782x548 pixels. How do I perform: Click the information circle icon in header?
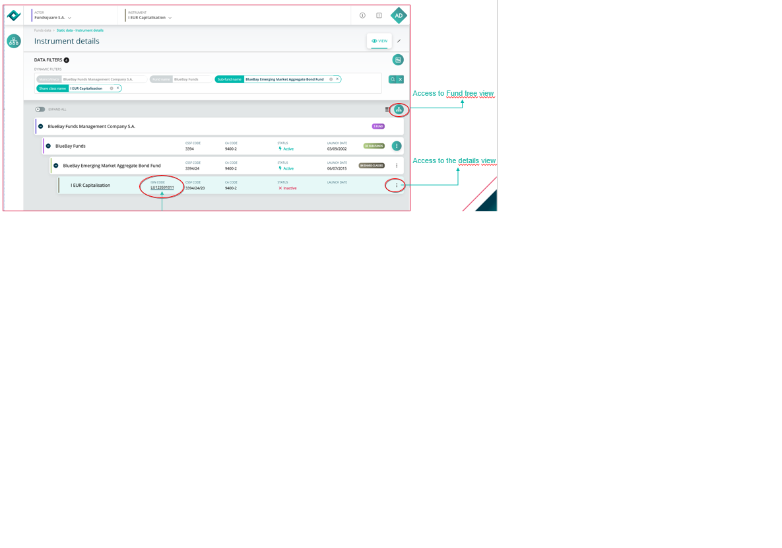coord(362,15)
